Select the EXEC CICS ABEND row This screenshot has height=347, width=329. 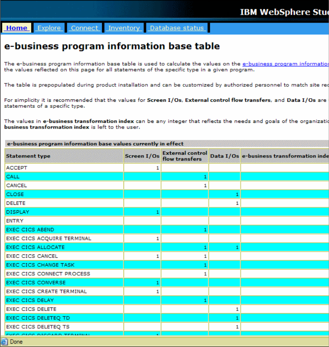[167, 230]
